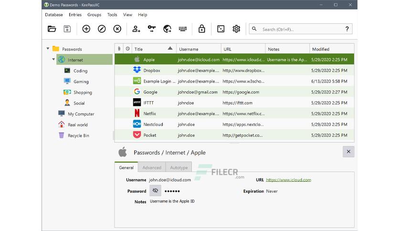Select the Shopping group
Image resolution: width=399 pixels, height=231 pixels.
(x=83, y=92)
